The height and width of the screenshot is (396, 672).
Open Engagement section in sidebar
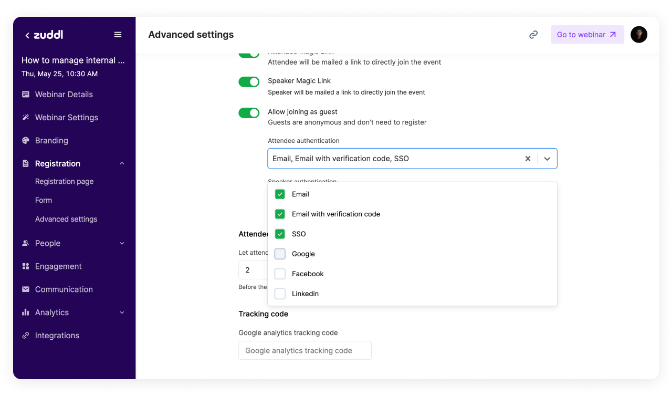point(58,266)
